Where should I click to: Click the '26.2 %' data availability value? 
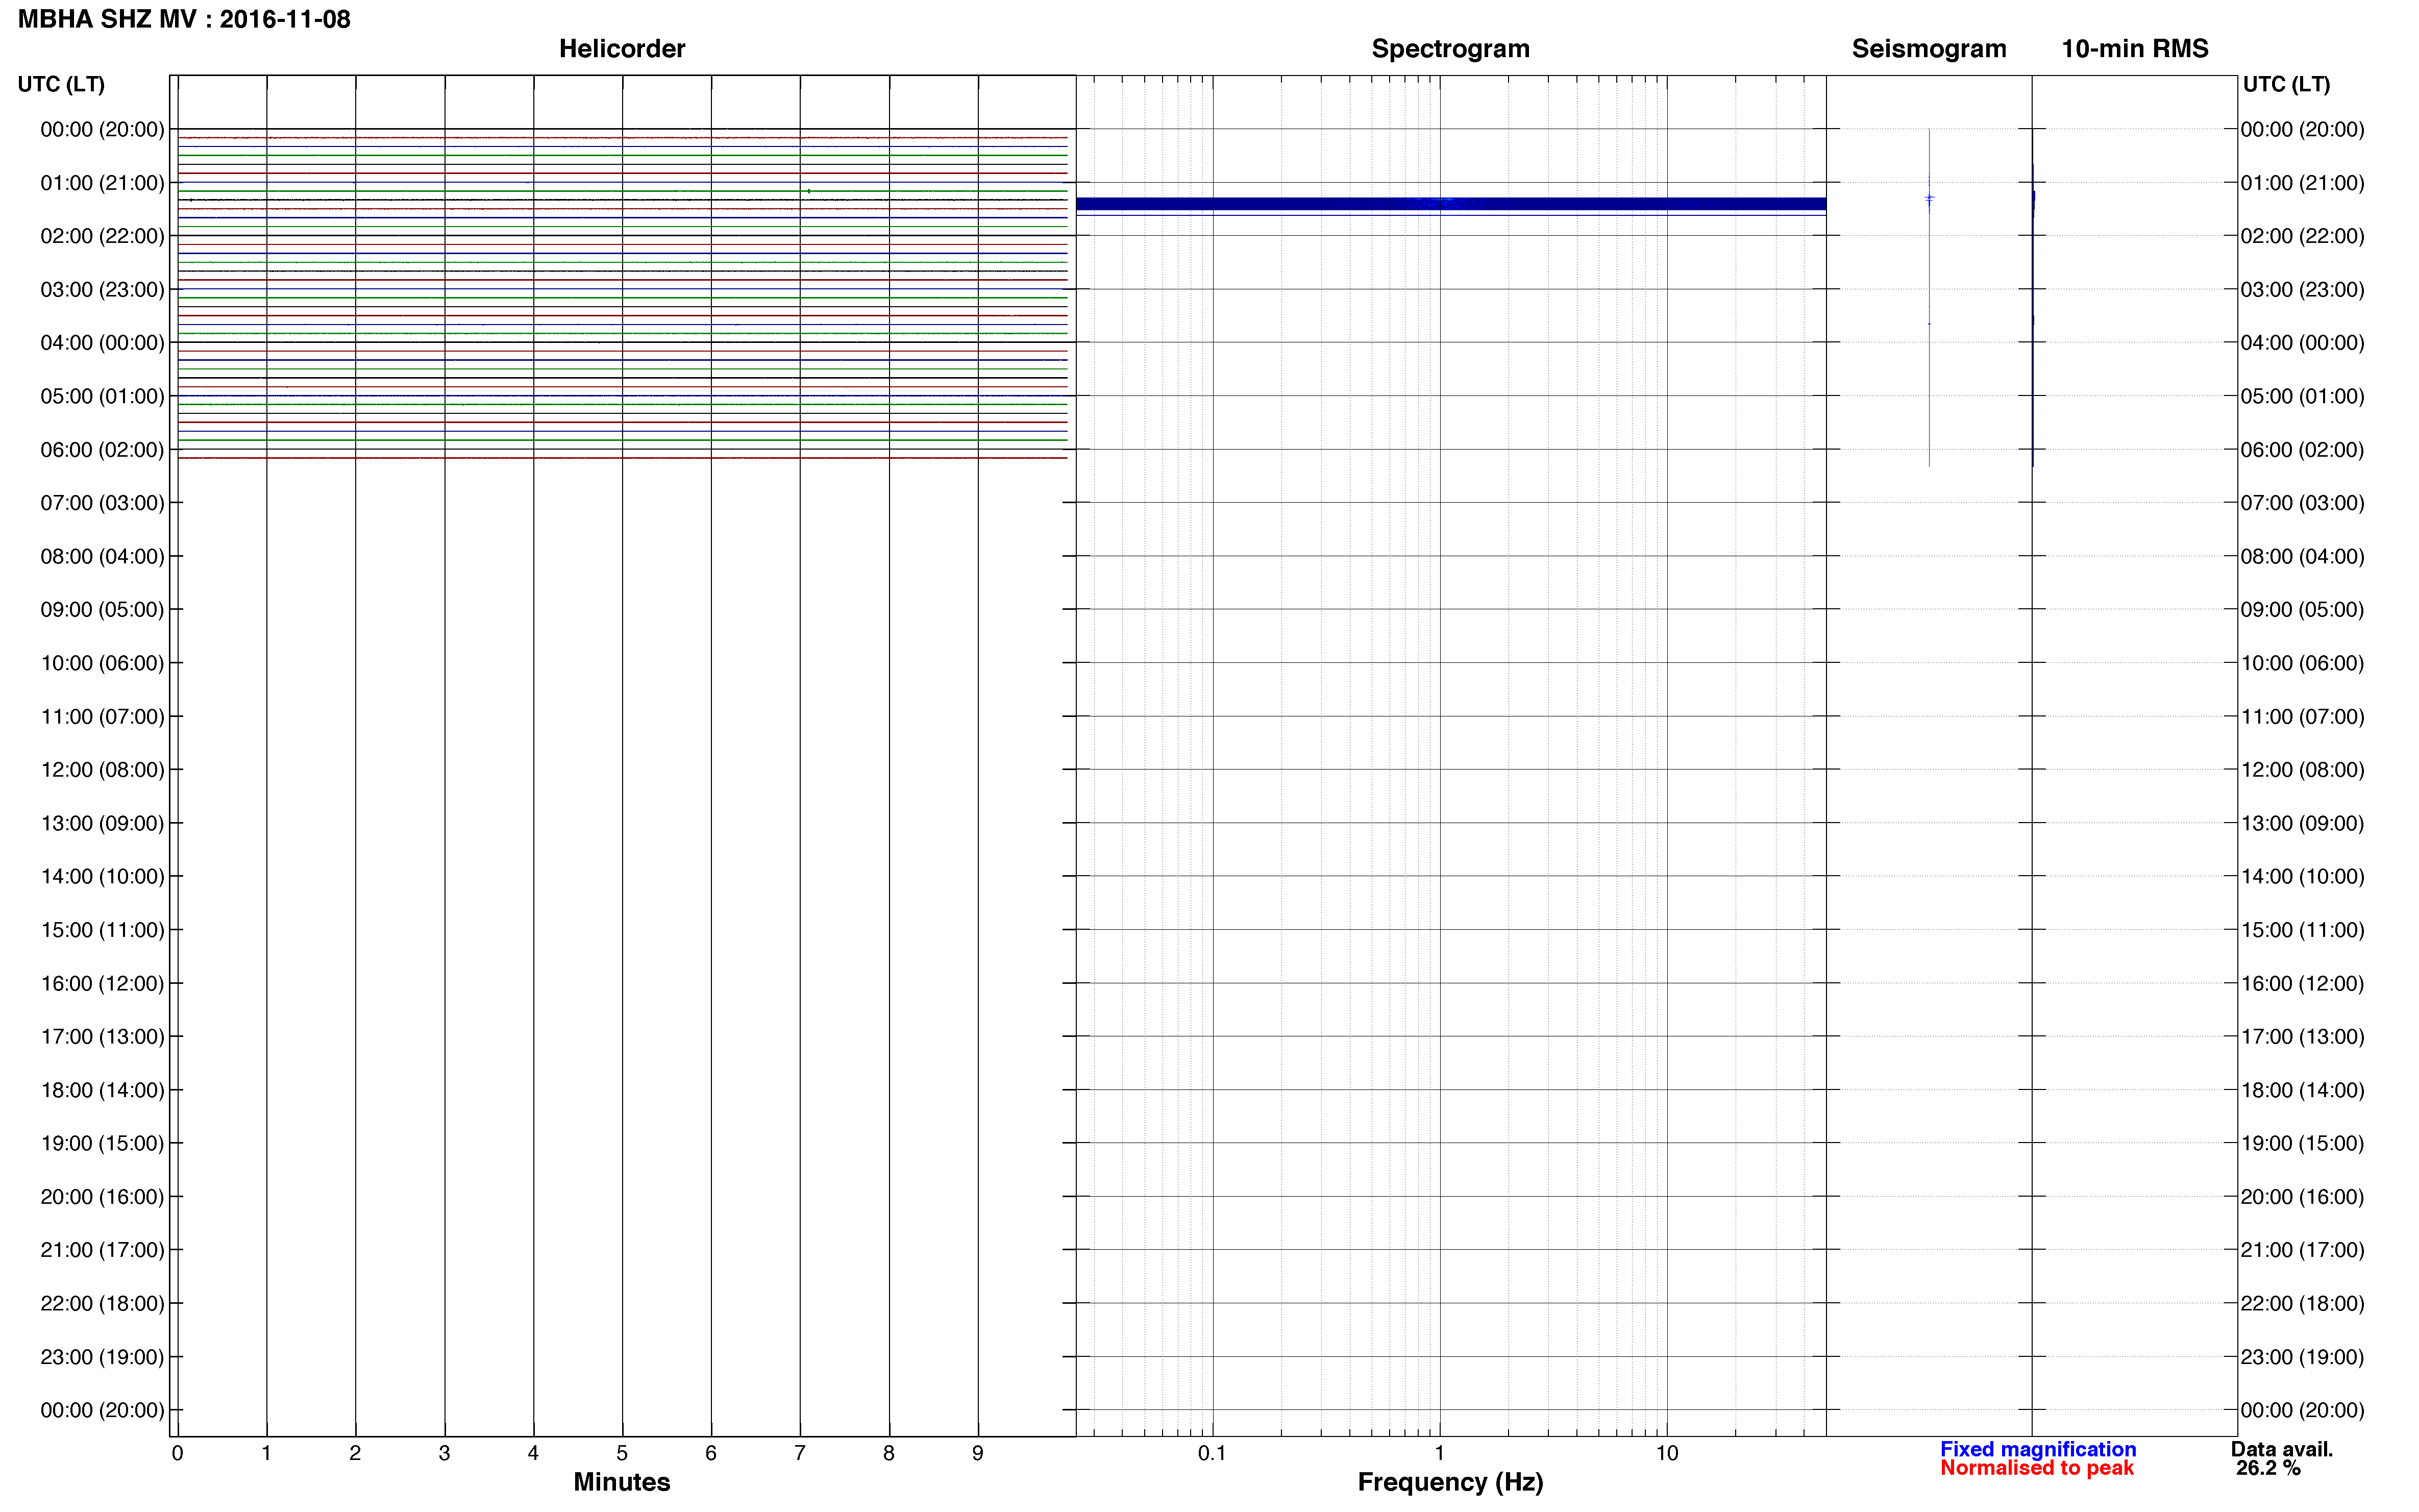(2268, 1468)
